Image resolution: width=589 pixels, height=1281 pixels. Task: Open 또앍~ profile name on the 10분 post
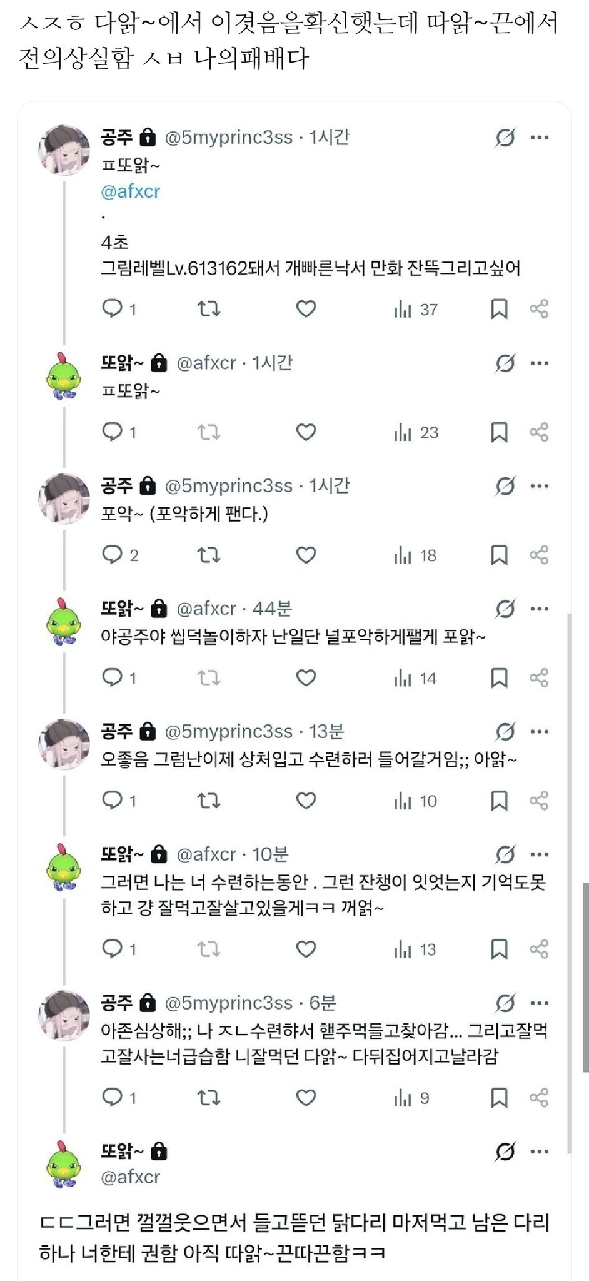[x=123, y=854]
